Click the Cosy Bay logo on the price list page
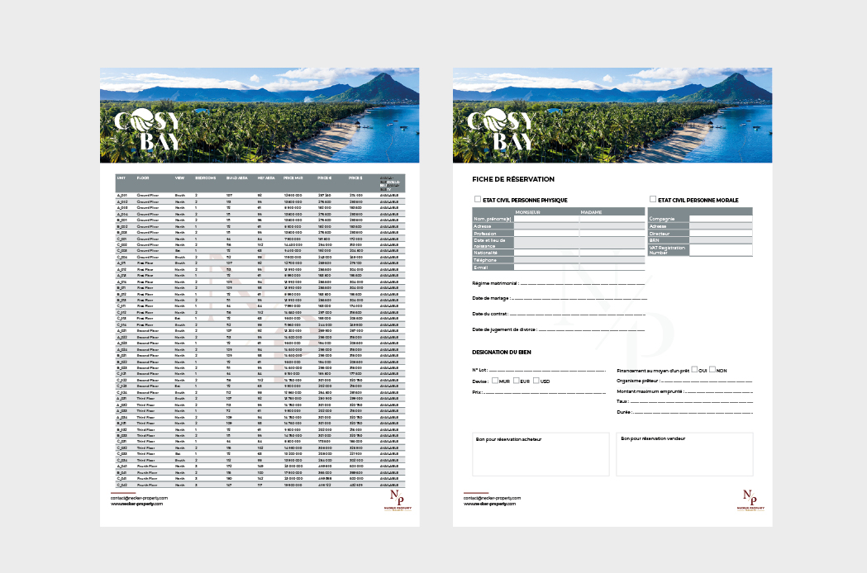867x573 pixels. pyautogui.click(x=148, y=130)
